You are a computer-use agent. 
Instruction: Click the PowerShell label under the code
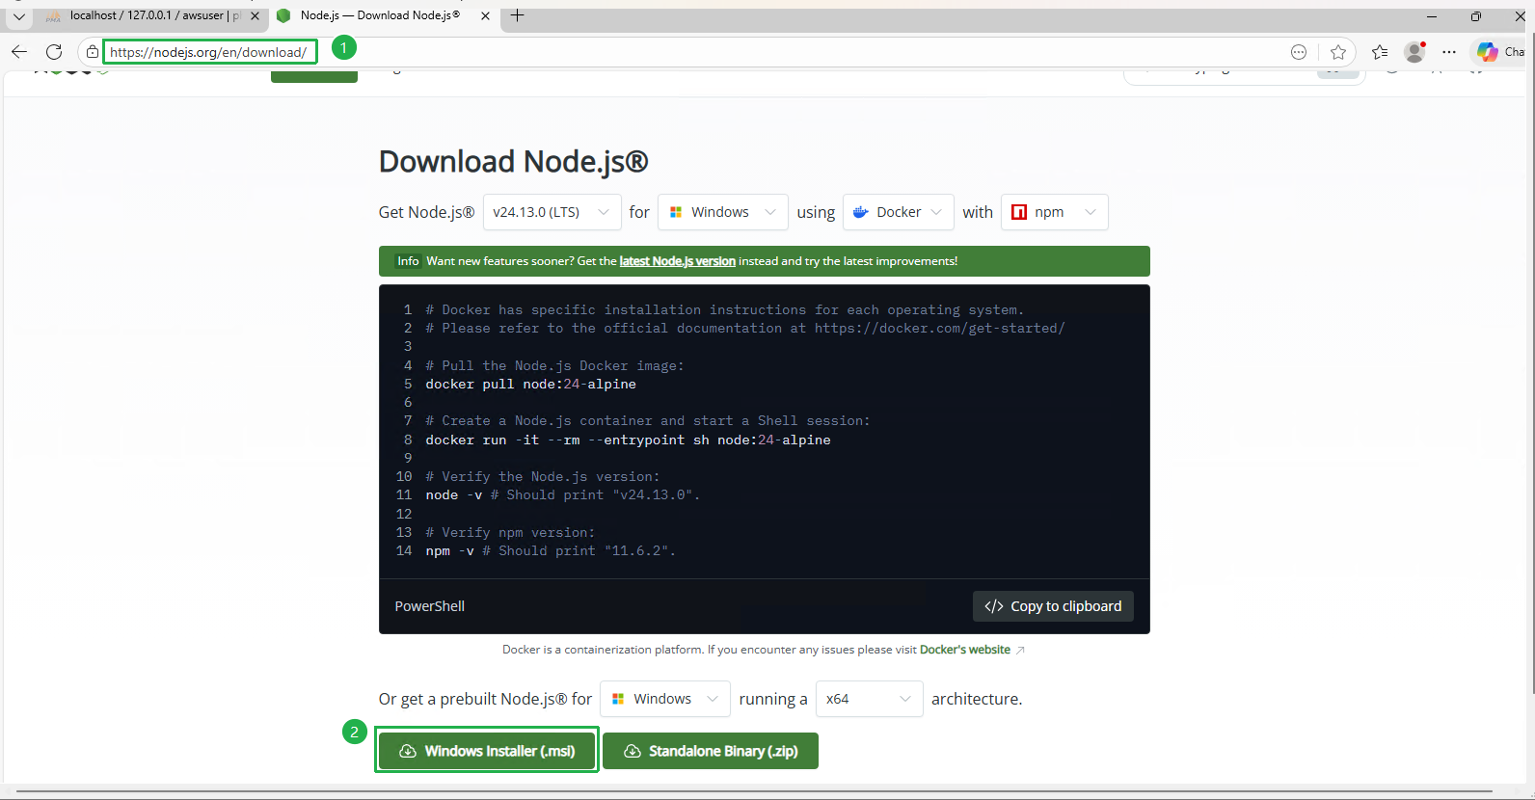pyautogui.click(x=430, y=606)
